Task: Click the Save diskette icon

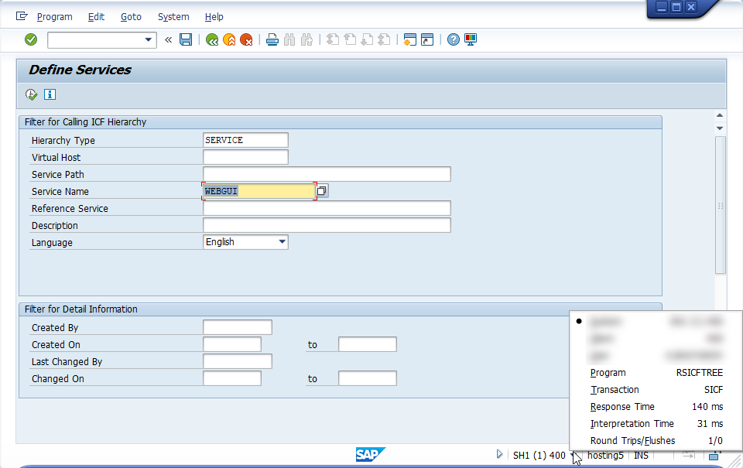Action: click(x=186, y=39)
